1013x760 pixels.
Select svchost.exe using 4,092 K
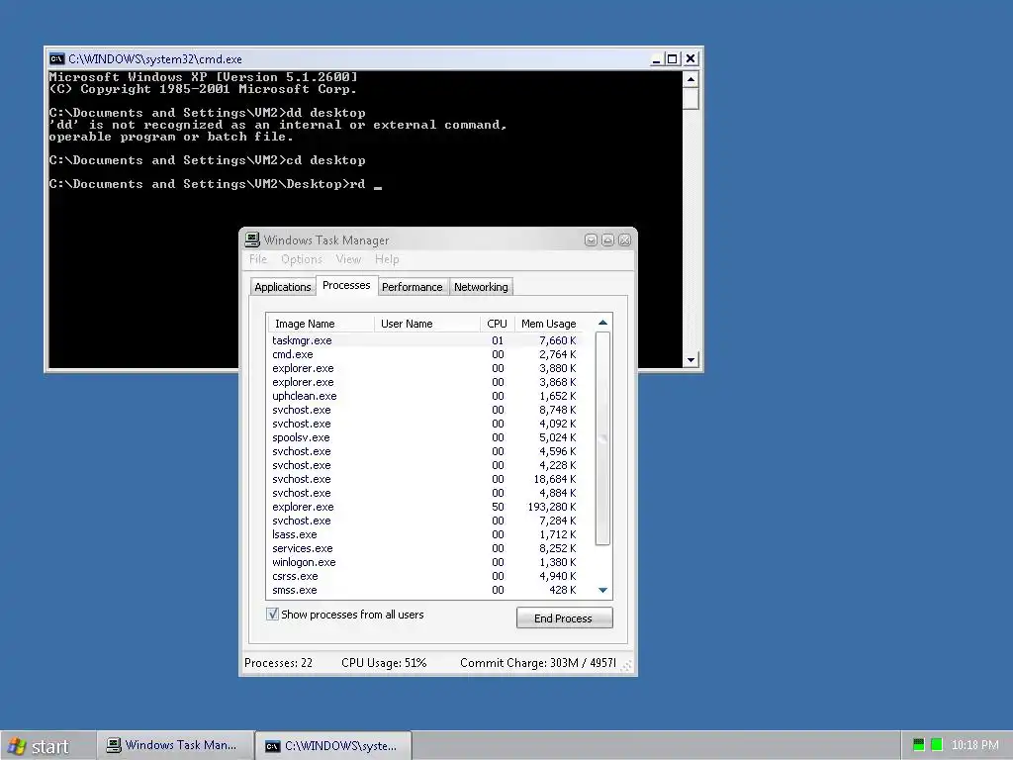[424, 424]
